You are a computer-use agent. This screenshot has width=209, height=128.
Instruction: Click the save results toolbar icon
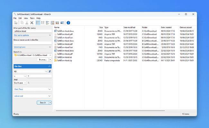[x=16, y=23]
